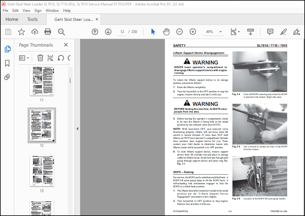Collapse the navigation pane arrow

(77, 129)
